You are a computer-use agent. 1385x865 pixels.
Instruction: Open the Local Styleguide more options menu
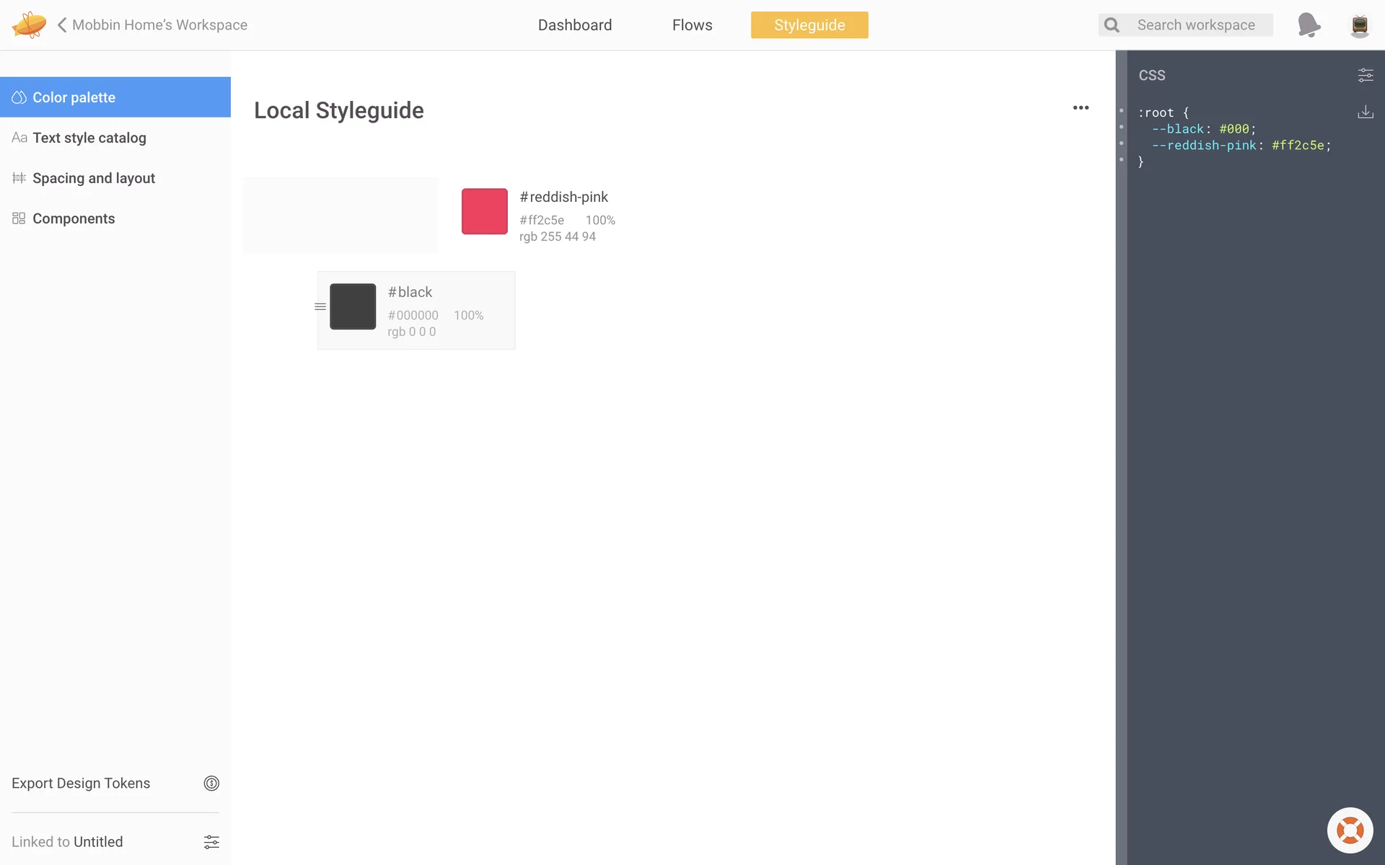click(x=1081, y=108)
